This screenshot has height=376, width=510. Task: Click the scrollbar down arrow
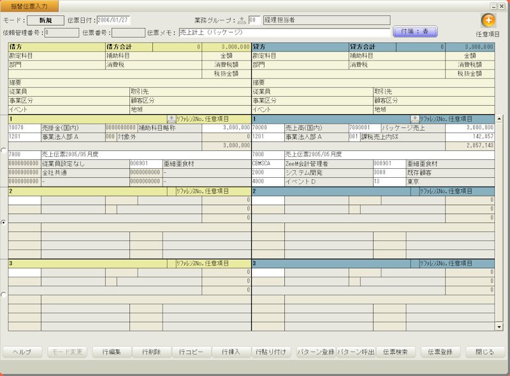pos(499,327)
